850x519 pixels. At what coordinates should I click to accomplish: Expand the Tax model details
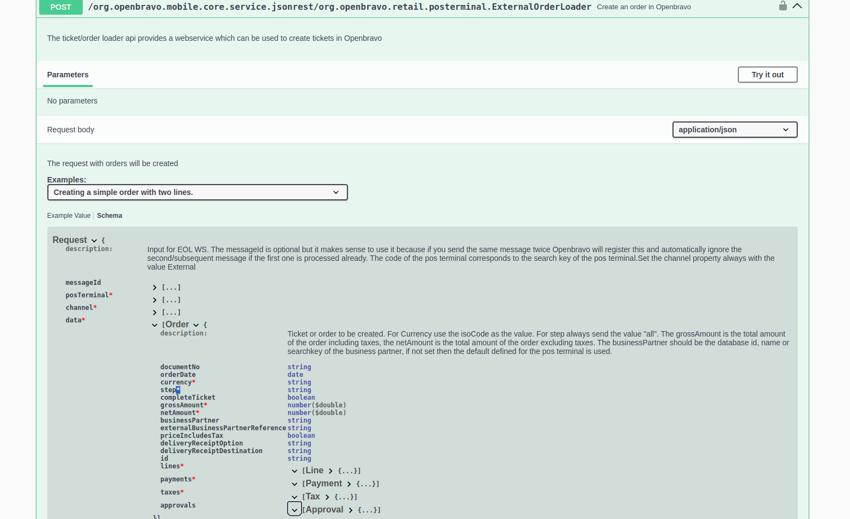327,497
